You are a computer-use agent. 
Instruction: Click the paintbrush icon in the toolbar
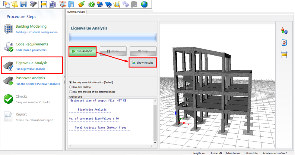click(x=81, y=4)
